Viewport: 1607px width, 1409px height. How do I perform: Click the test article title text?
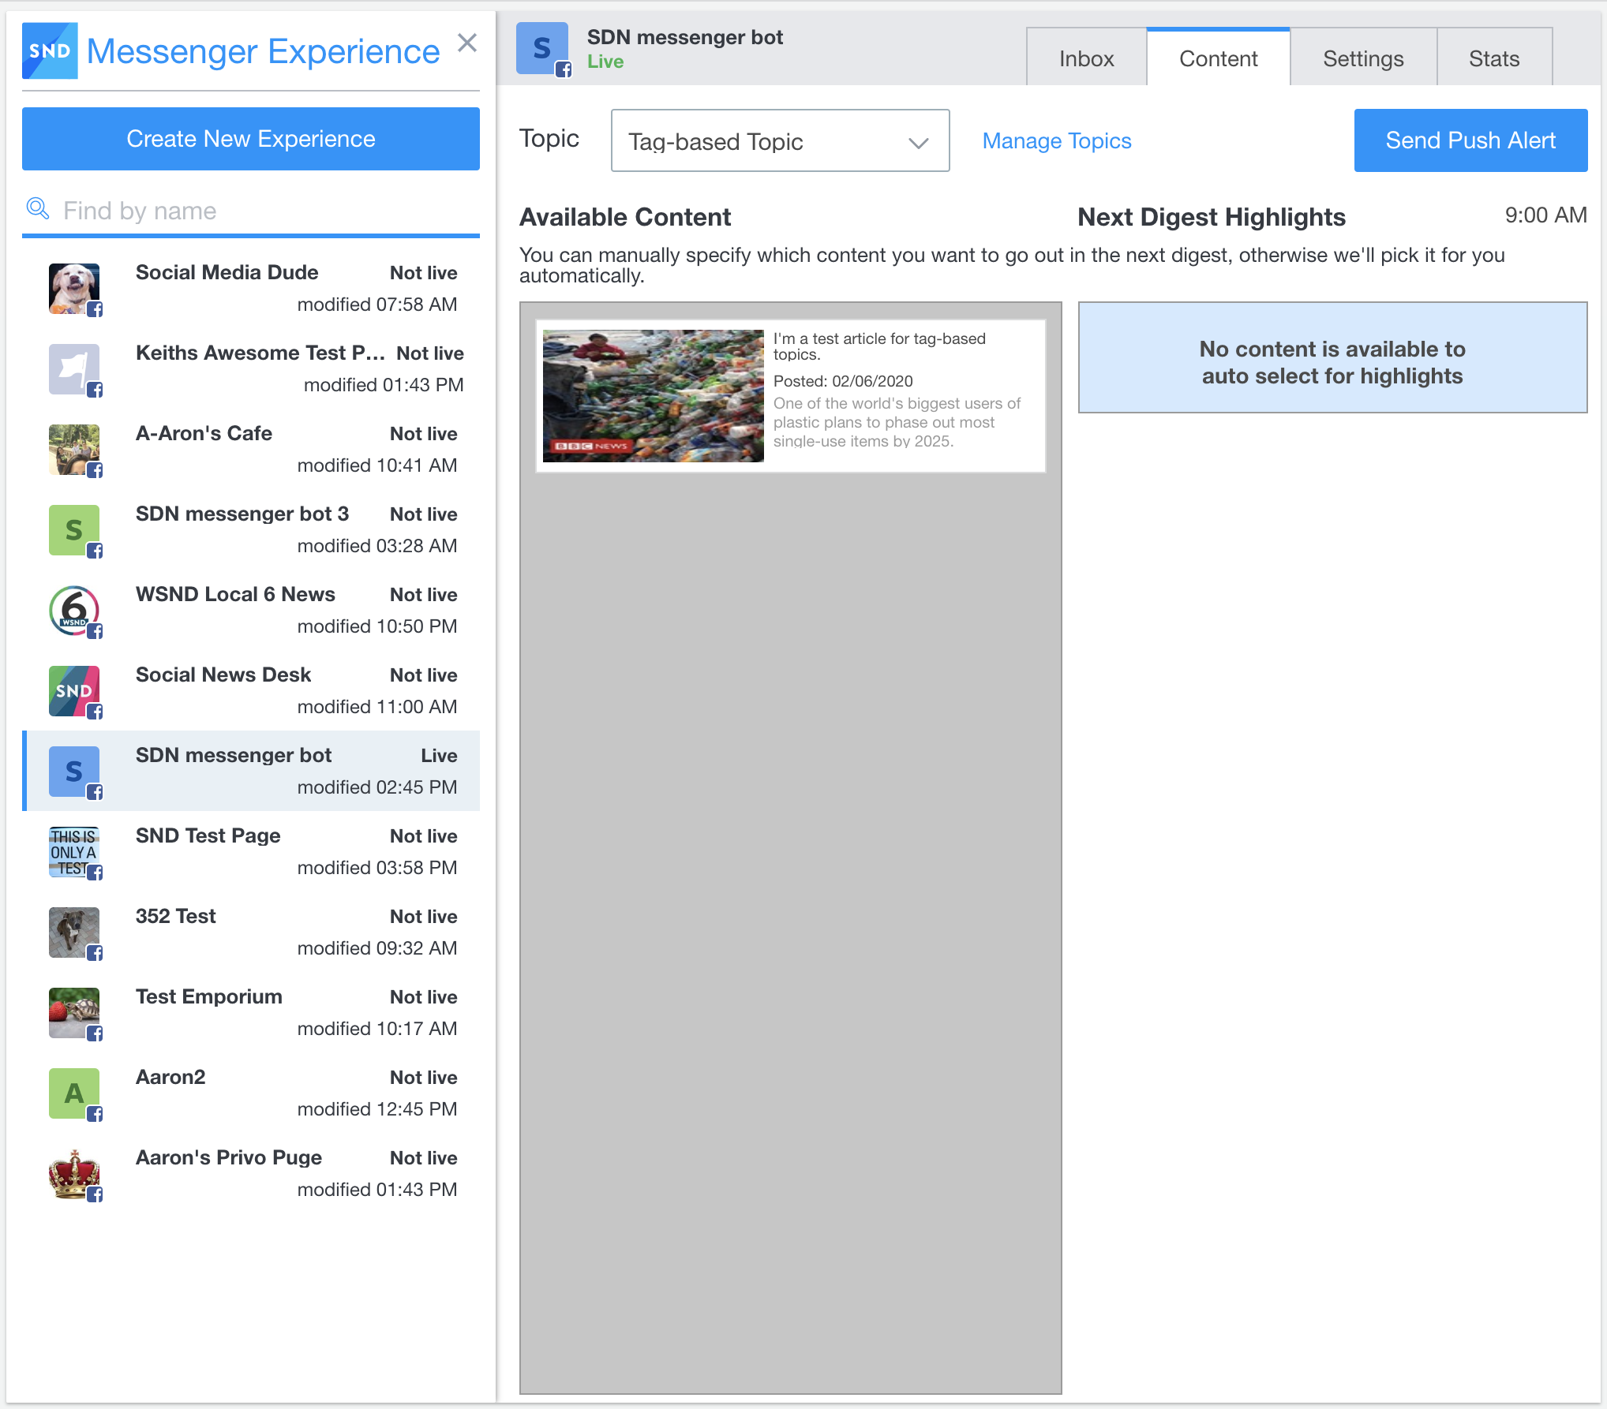point(879,346)
